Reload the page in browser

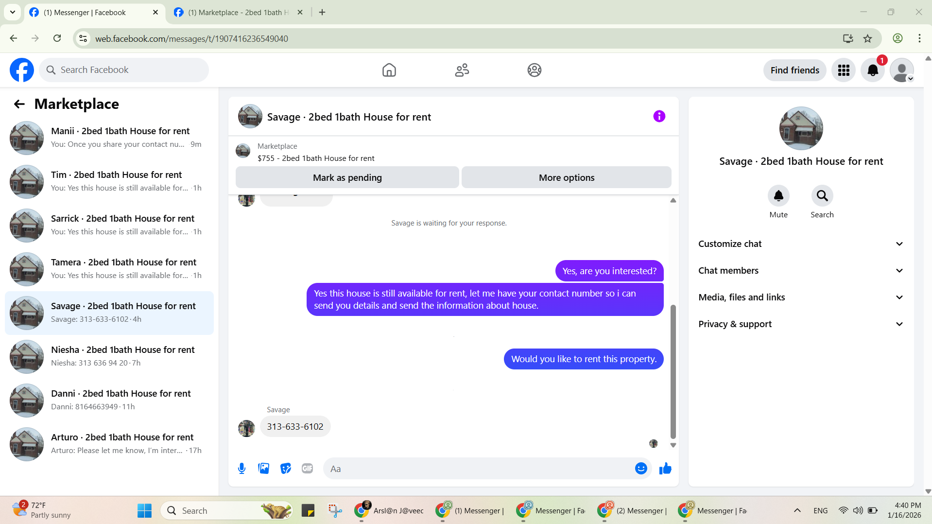57,38
